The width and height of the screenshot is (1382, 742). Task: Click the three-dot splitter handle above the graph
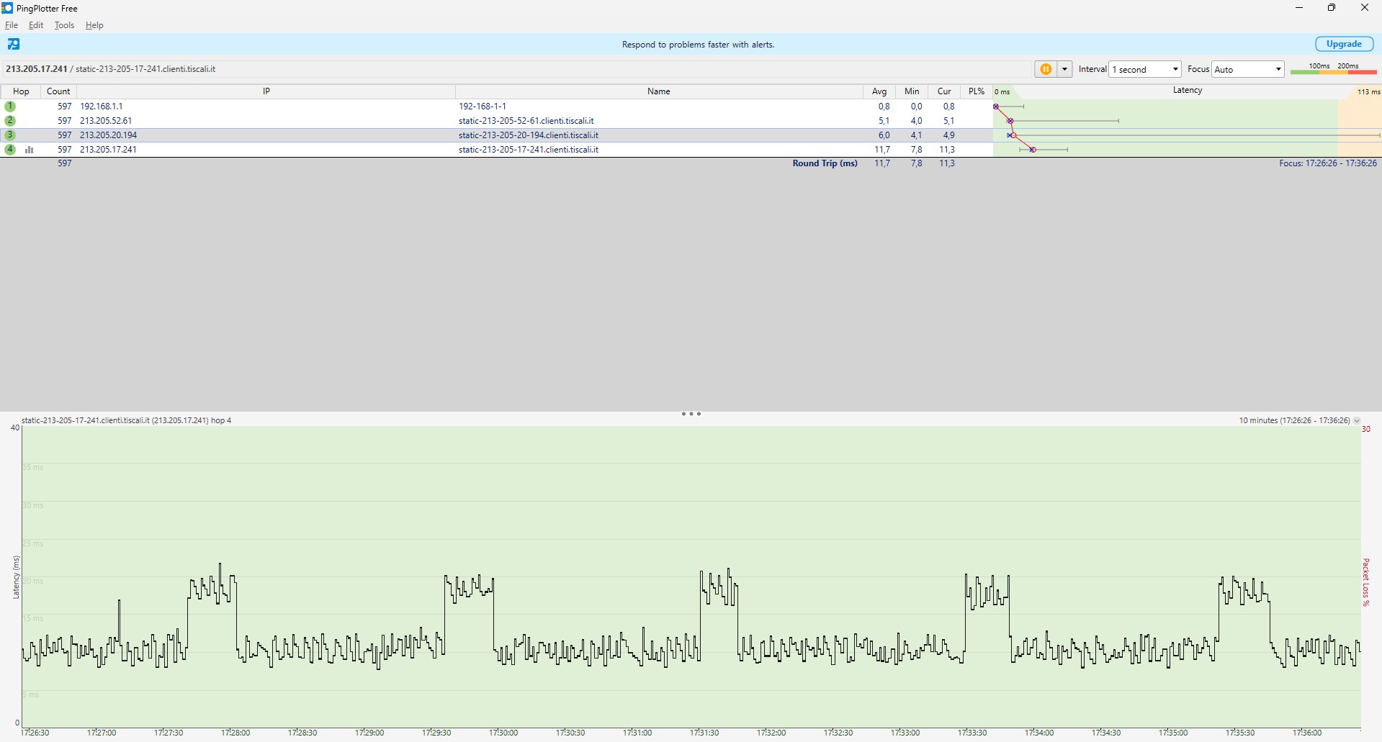click(691, 414)
